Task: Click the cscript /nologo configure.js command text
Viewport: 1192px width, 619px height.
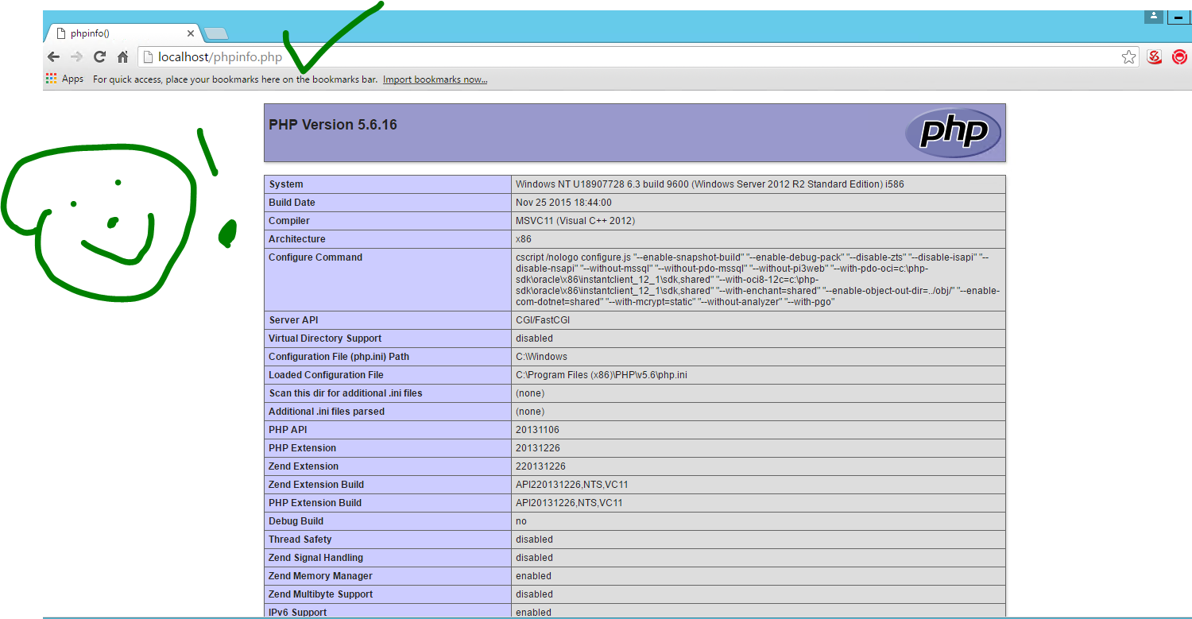Action: pyautogui.click(x=757, y=280)
